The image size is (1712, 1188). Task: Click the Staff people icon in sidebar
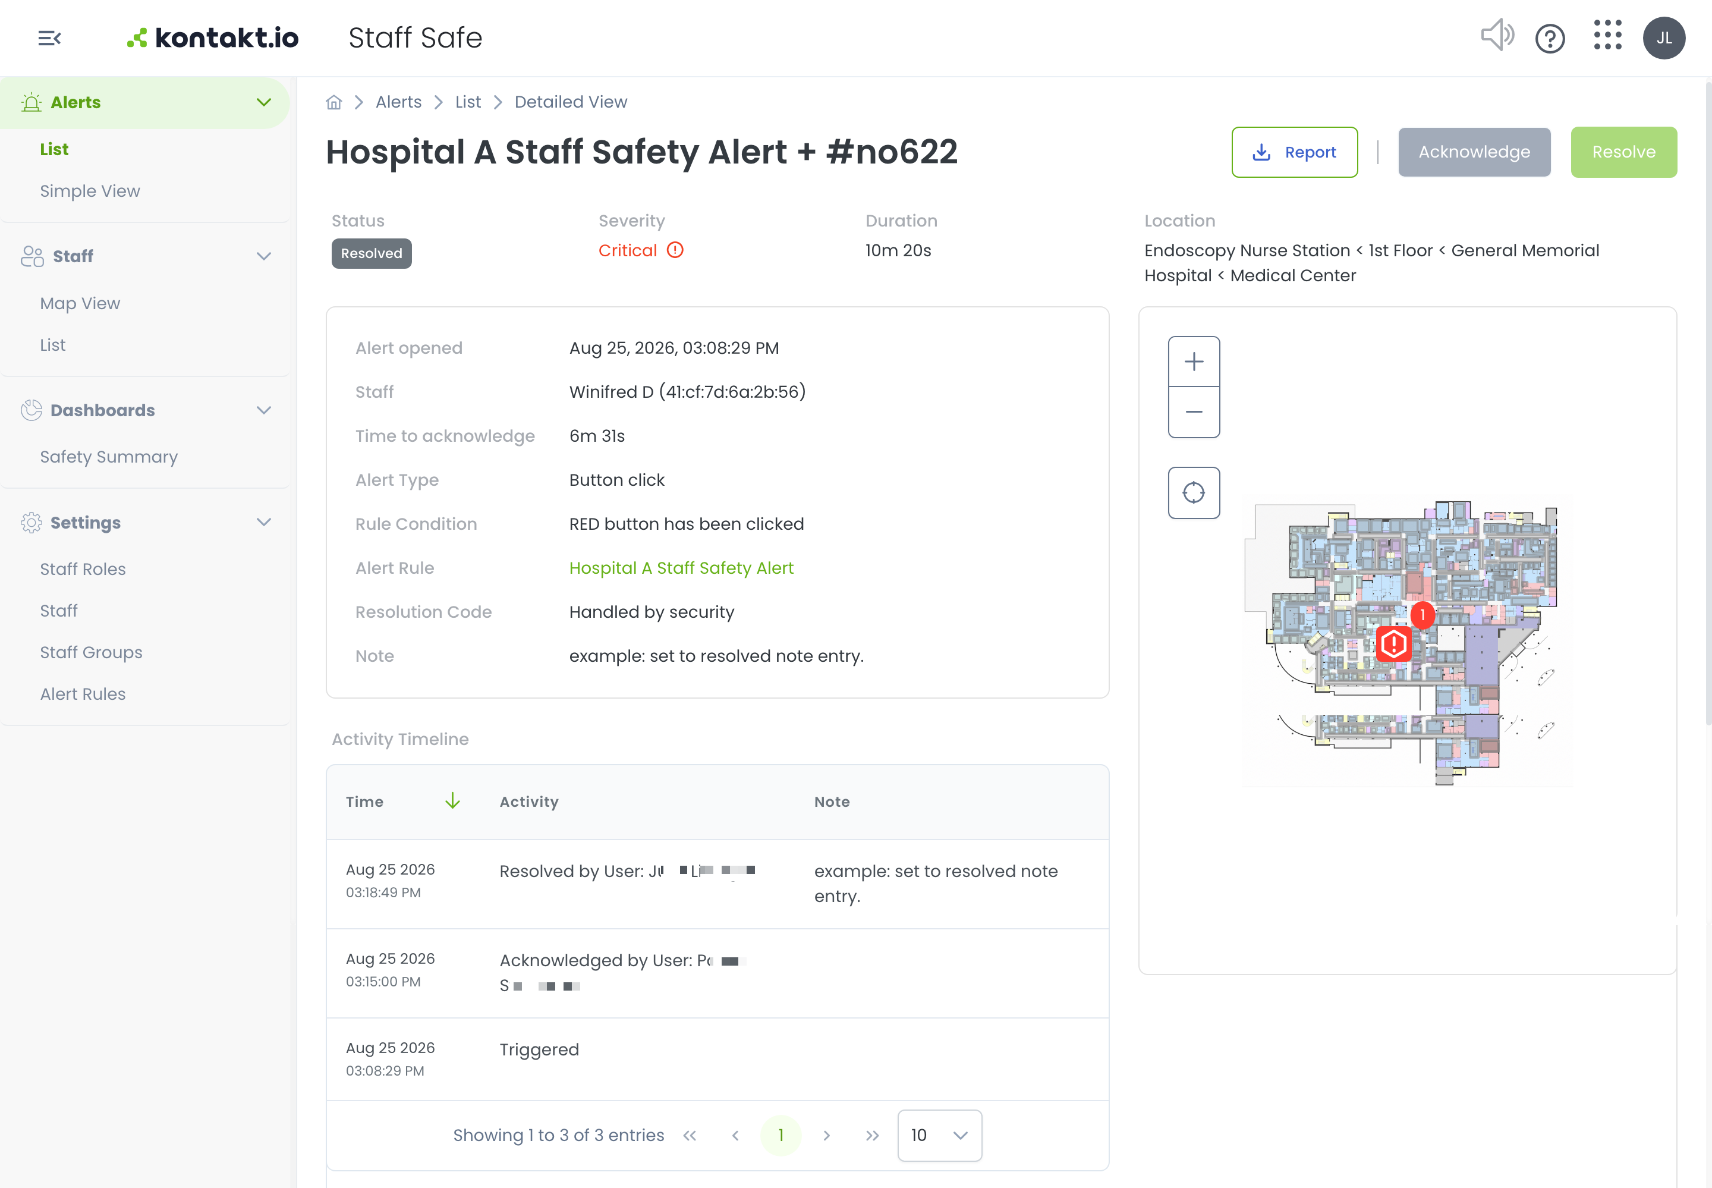(32, 256)
